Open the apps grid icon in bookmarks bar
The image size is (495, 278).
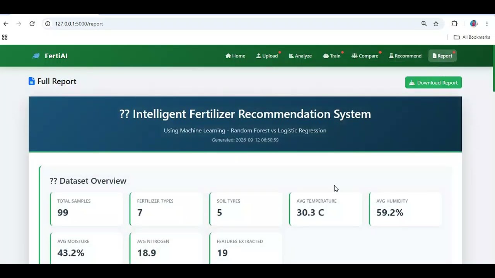tap(5, 37)
